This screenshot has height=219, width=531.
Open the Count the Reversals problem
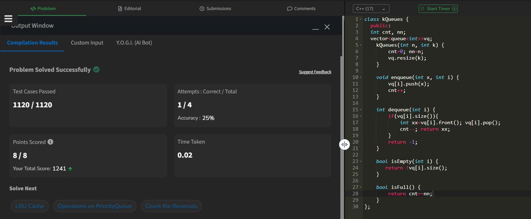172,206
